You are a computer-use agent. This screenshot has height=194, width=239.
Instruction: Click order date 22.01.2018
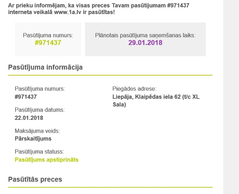29,118
